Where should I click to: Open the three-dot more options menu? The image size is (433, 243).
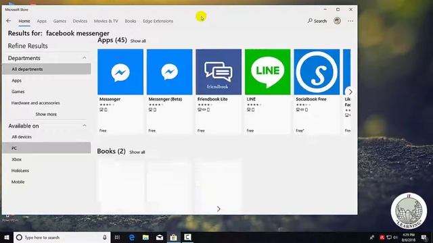point(350,21)
